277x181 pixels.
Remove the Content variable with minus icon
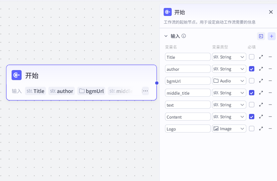[x=270, y=117]
